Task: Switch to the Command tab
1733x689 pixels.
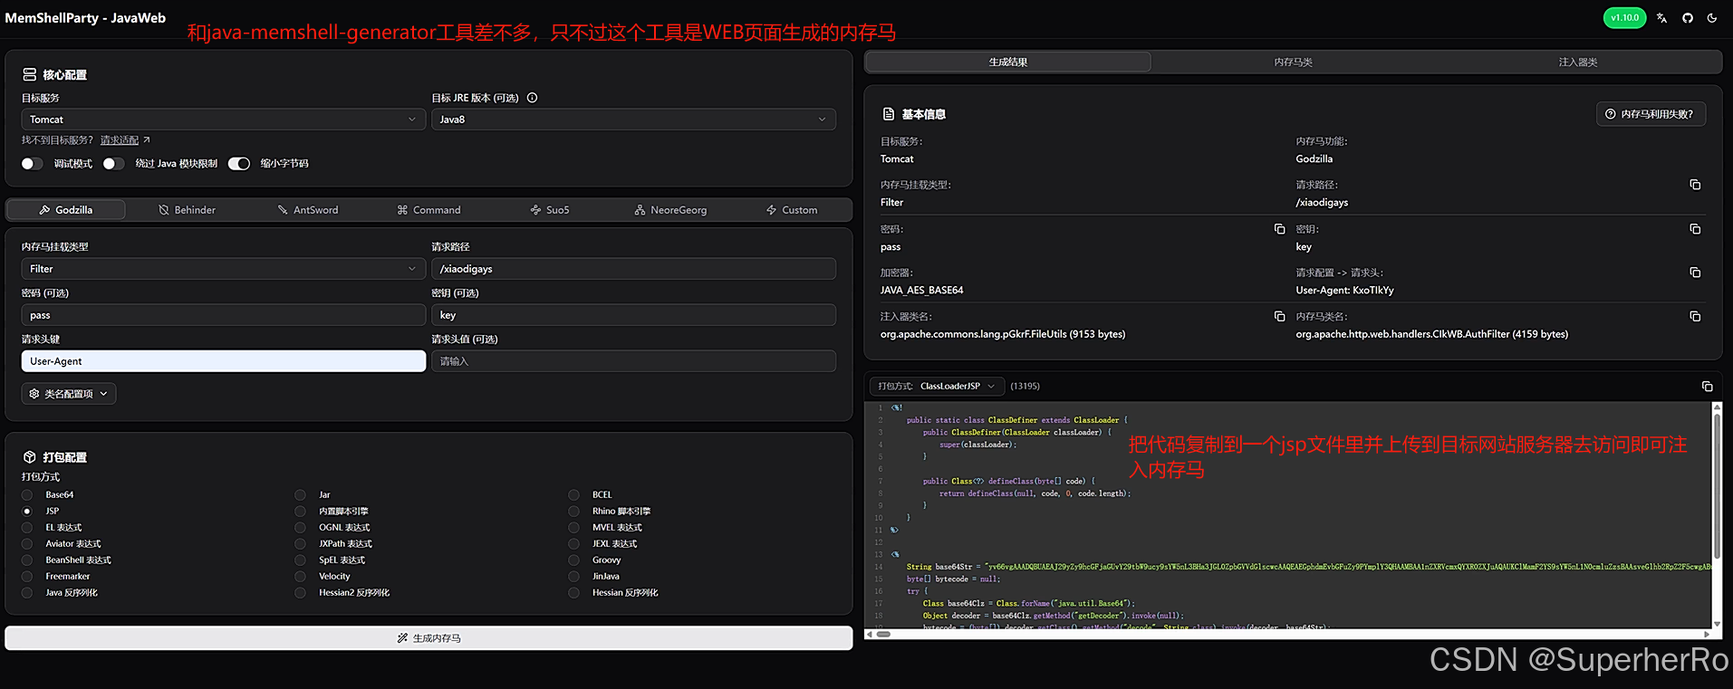Action: [428, 210]
